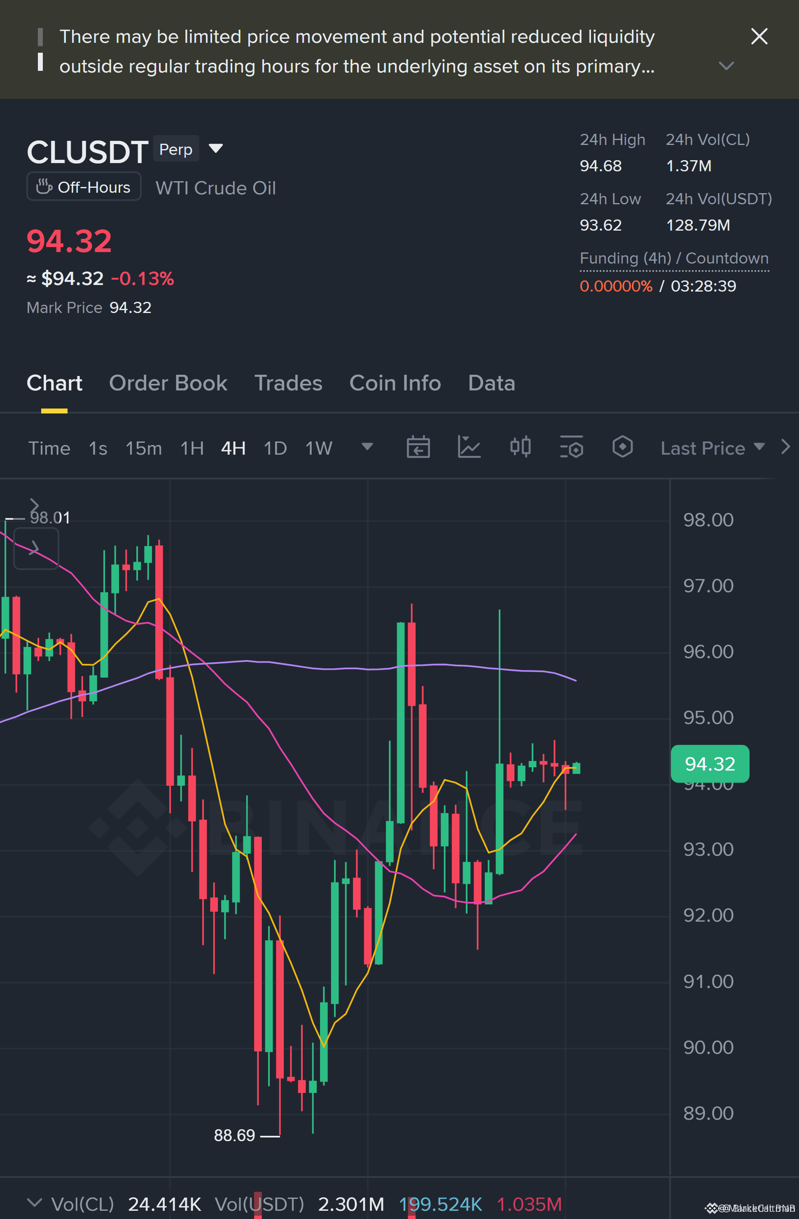Tap the Off-Hours status badge
The width and height of the screenshot is (799, 1219).
(84, 187)
